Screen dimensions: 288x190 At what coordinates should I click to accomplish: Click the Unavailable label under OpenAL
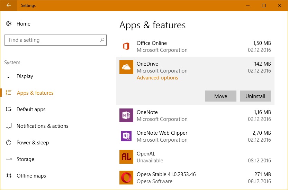(150, 161)
